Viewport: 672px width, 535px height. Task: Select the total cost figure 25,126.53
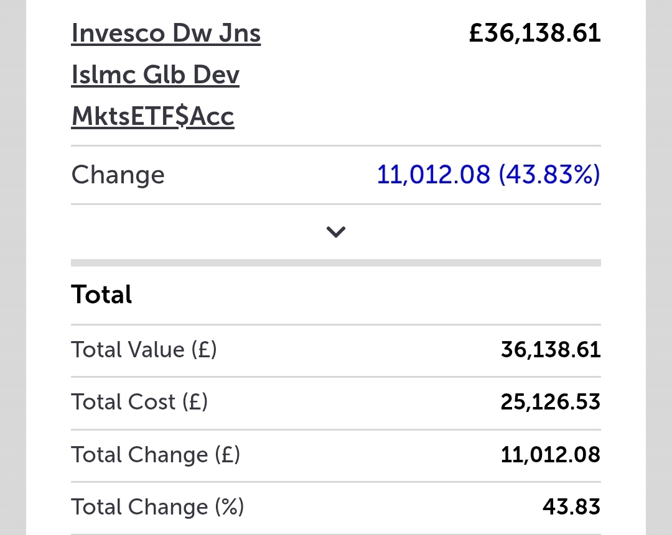coord(551,402)
